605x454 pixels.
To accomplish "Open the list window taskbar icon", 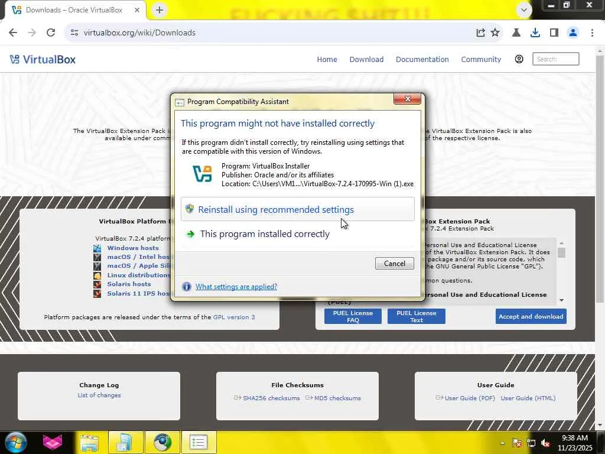I will click(x=199, y=442).
